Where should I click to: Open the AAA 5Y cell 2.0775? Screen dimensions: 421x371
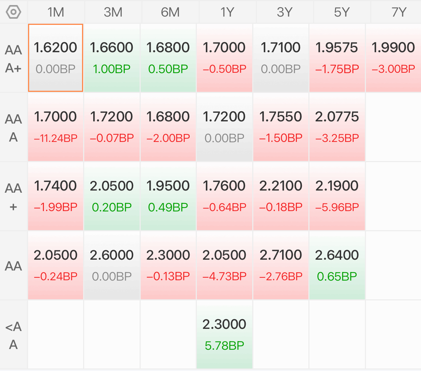[x=337, y=127]
